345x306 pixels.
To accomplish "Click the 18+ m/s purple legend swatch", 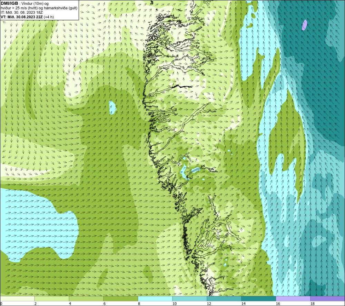I will pos(328,298).
